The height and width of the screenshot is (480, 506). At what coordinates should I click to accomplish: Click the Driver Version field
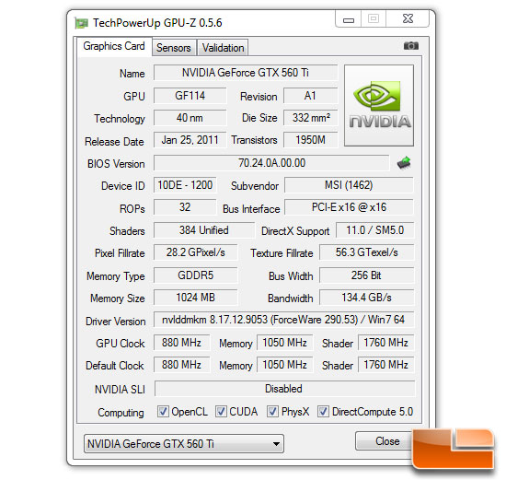click(x=283, y=320)
